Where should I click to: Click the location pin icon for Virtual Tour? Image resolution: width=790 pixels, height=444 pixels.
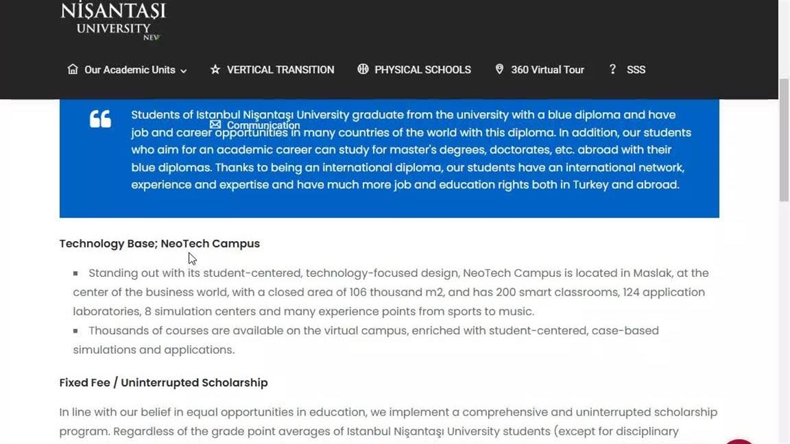[499, 69]
